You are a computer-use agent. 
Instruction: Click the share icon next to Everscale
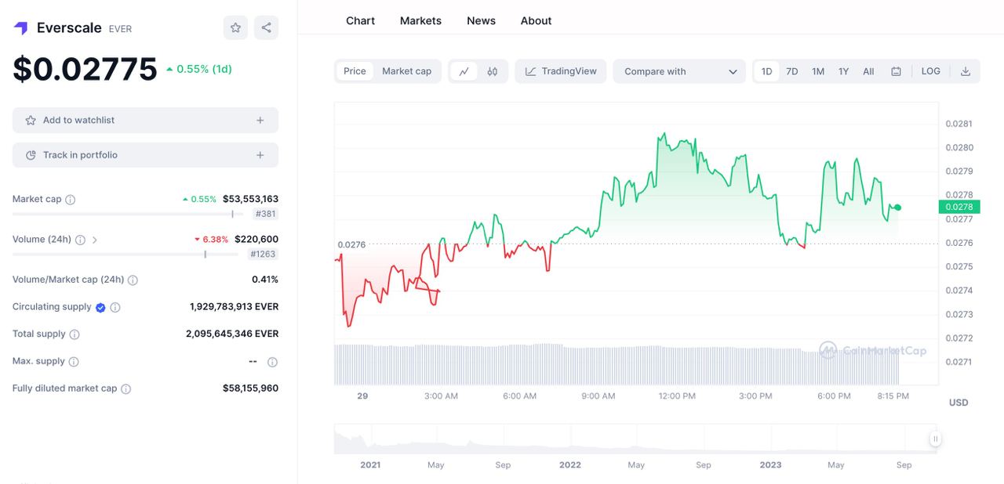click(266, 27)
